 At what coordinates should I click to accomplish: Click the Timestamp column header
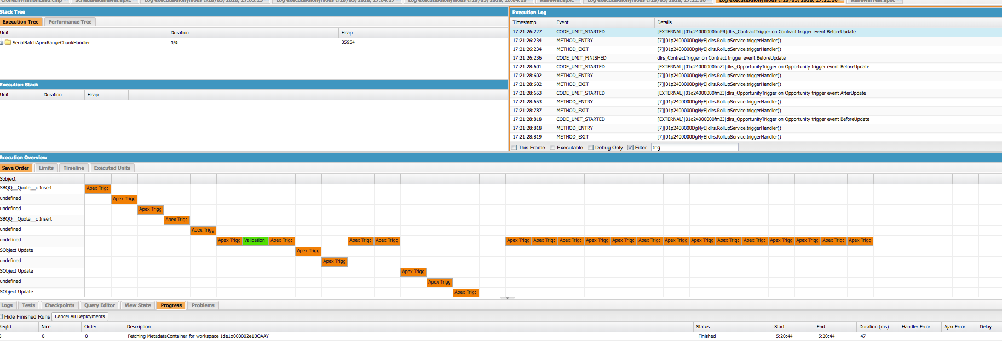(x=532, y=22)
